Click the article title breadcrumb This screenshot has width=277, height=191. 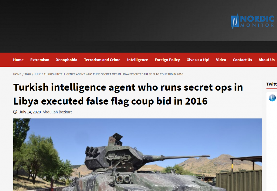[x=113, y=74]
